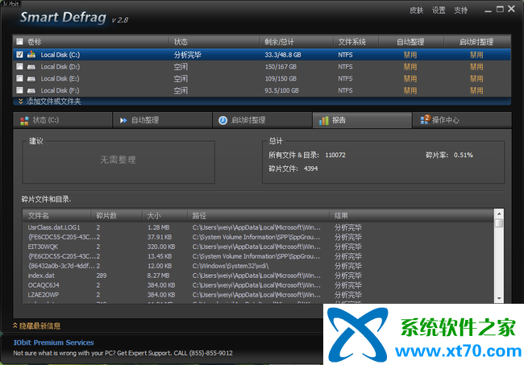Click the colored blocks icon on 状态 tab
Screen dimensions: 524x365
coord(24,121)
